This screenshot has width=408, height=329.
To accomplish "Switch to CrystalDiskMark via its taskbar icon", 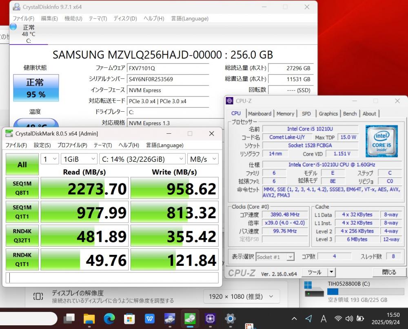I will [190, 318].
